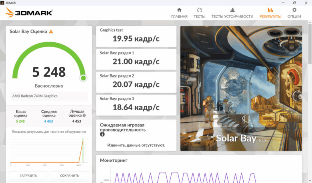
Task: Click the Solar Bay: раздел 1 result
Action: [136, 59]
